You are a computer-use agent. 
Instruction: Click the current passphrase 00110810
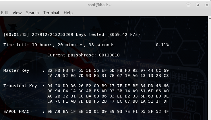pyautogui.click(x=109, y=55)
